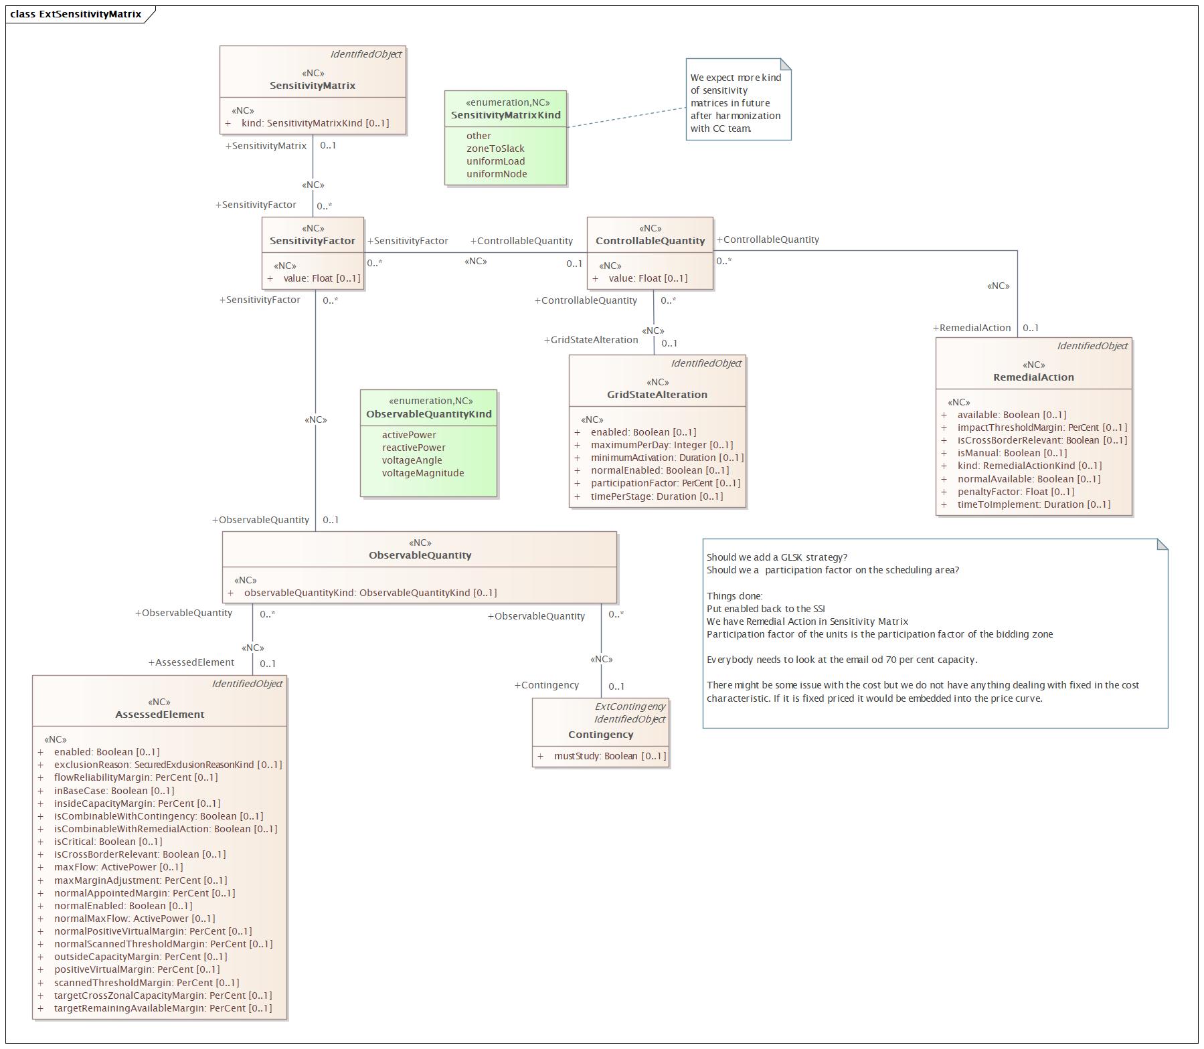
Task: Click the 'timeToImplement: Duration [0..1]' attribute
Action: 1035,504
